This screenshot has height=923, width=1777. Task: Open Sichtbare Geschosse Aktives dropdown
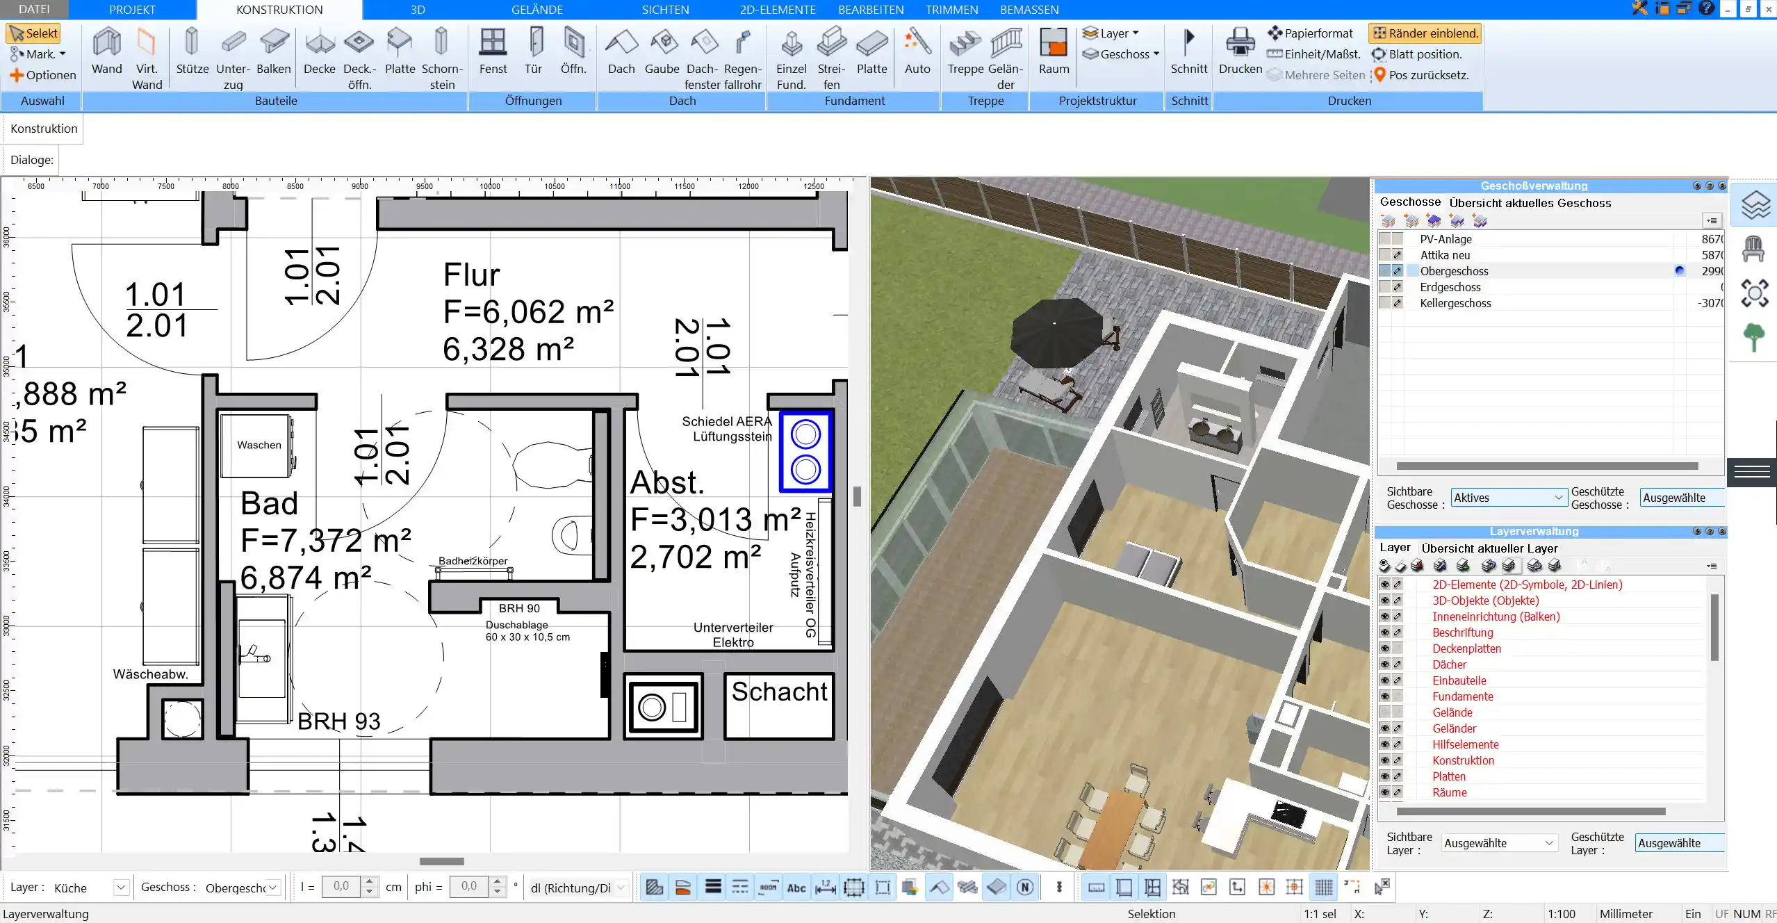click(1507, 498)
